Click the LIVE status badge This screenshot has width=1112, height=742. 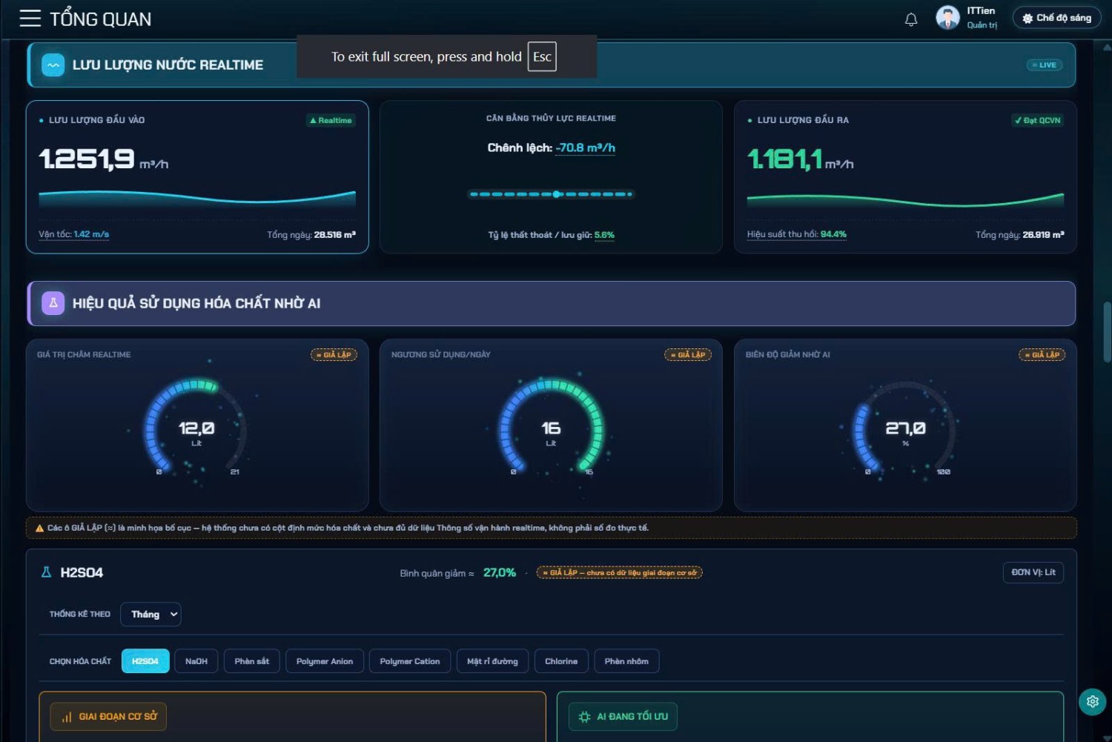(1045, 65)
